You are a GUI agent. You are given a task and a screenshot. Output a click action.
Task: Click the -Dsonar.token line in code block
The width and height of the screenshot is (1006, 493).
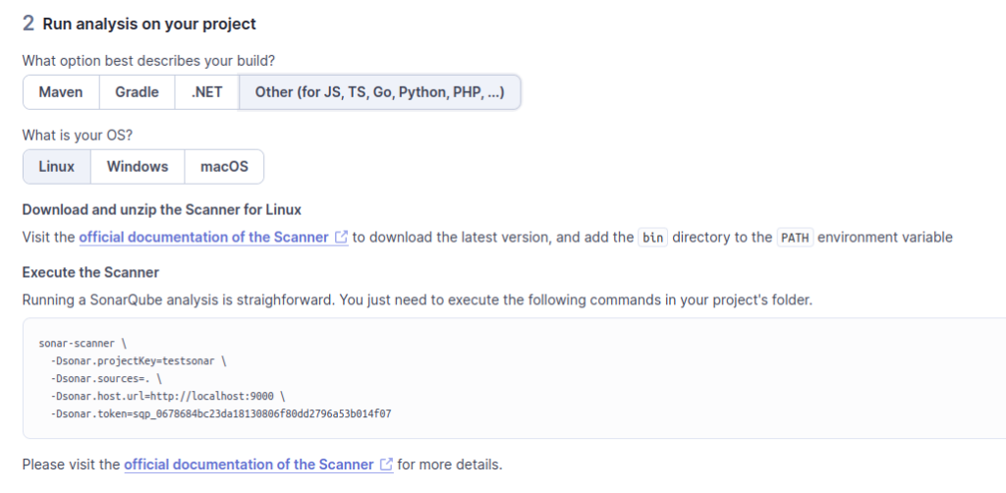tap(221, 414)
